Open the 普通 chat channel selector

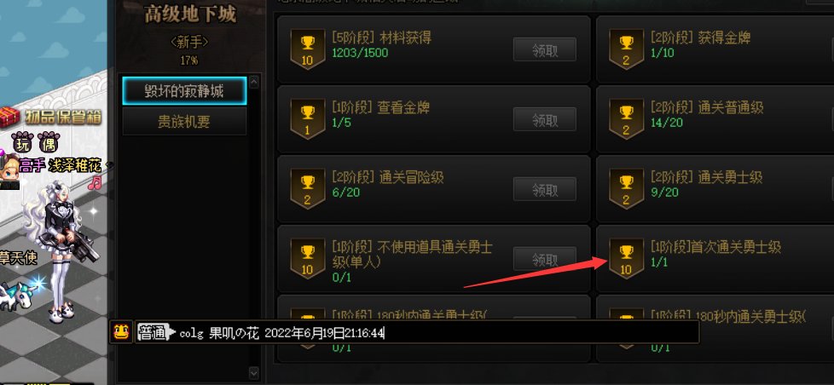pyautogui.click(x=156, y=333)
